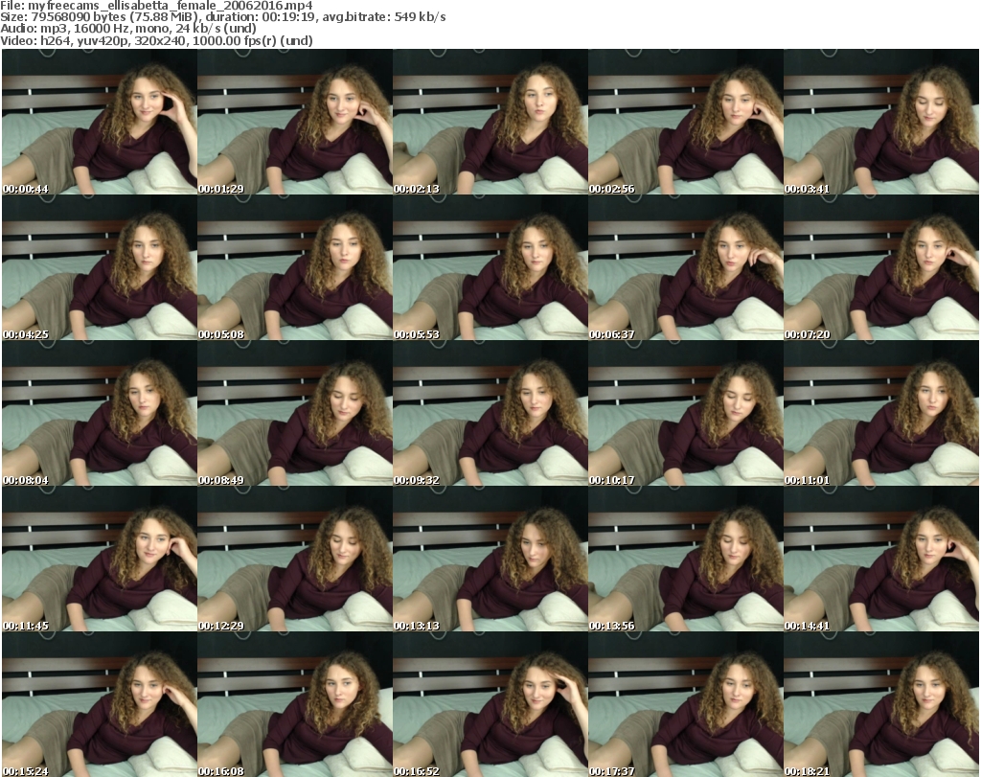Select the thumbnail frame at 00:11:45
981x777 pixels.
pos(100,559)
